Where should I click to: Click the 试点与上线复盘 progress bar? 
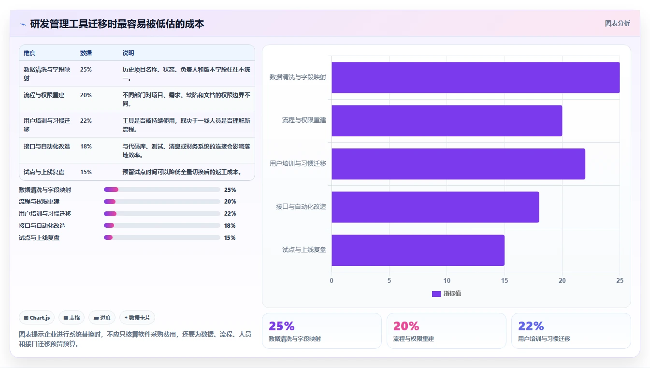[x=162, y=238]
